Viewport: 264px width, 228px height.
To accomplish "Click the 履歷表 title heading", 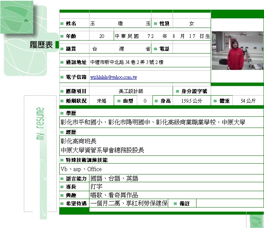I will tap(41, 45).
